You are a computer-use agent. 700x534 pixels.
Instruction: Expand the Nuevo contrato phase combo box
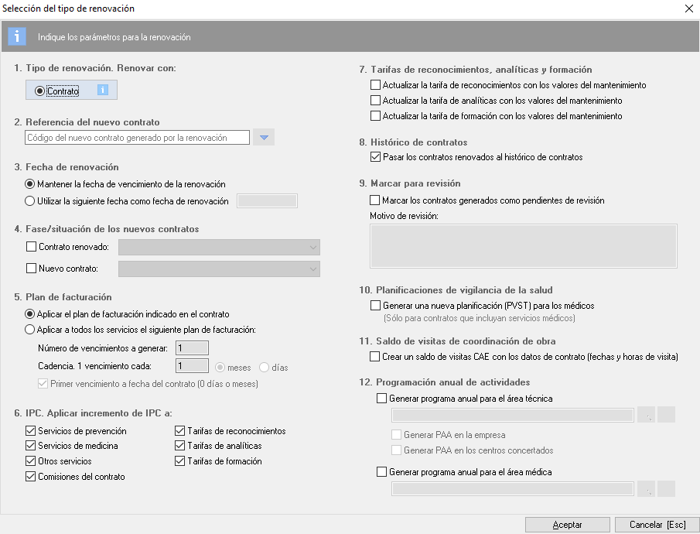coord(312,269)
